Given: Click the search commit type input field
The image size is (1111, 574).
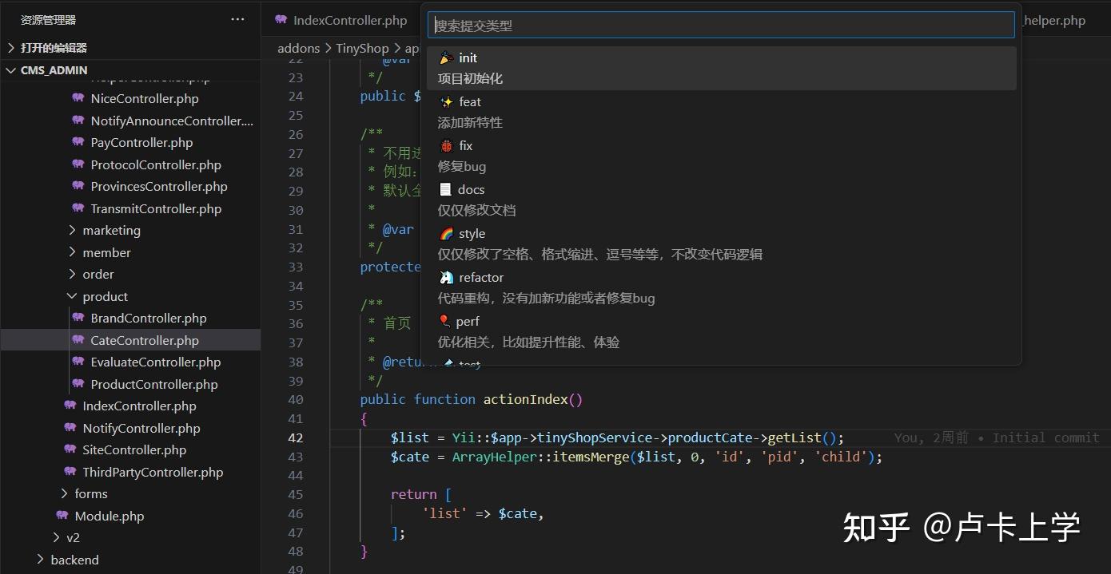Looking at the screenshot, I should click(x=721, y=25).
